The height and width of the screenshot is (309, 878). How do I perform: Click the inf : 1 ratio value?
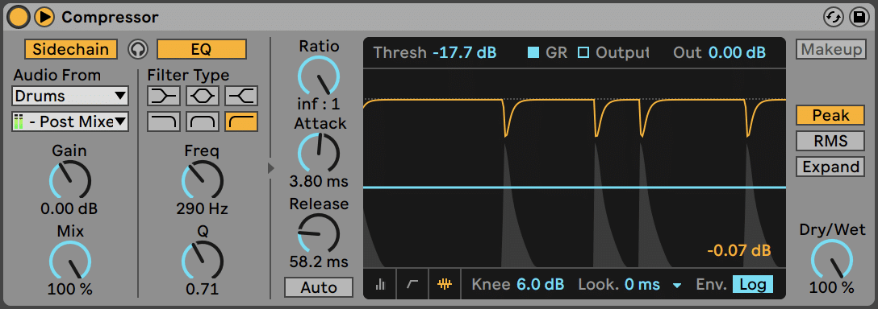[319, 104]
